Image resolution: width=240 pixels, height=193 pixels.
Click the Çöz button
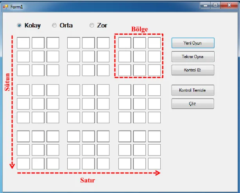click(x=193, y=104)
